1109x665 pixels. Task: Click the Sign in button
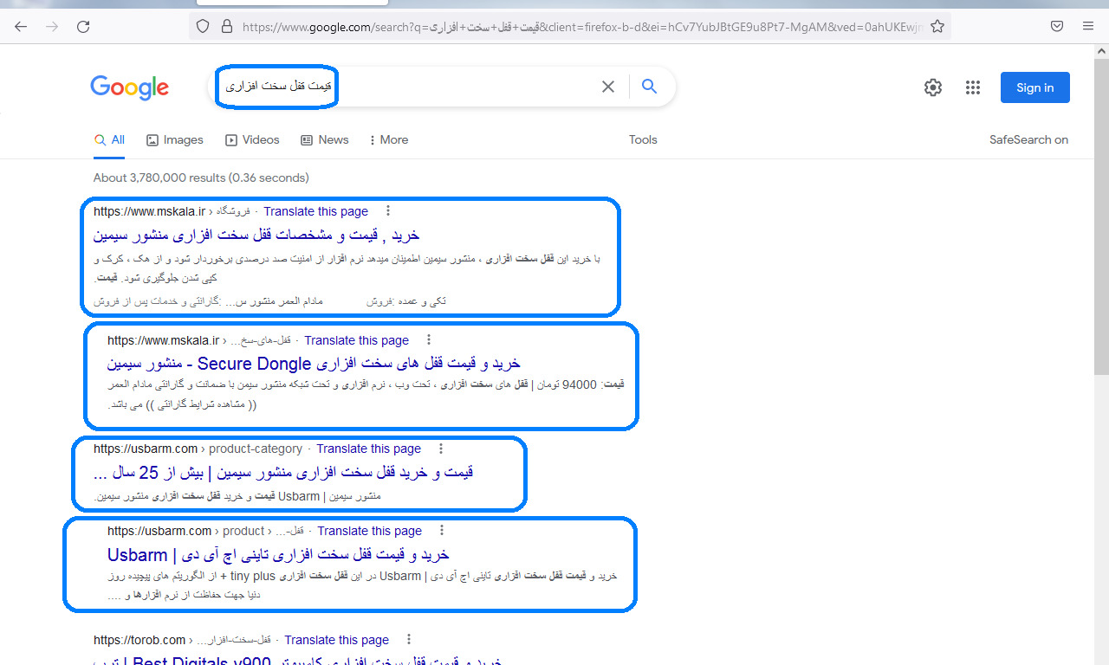(1035, 87)
